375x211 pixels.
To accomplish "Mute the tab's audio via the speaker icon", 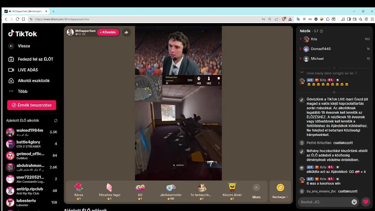I will click(10, 11).
